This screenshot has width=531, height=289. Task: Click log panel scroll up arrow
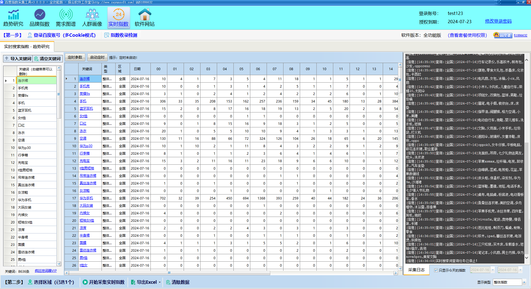pyautogui.click(x=527, y=60)
